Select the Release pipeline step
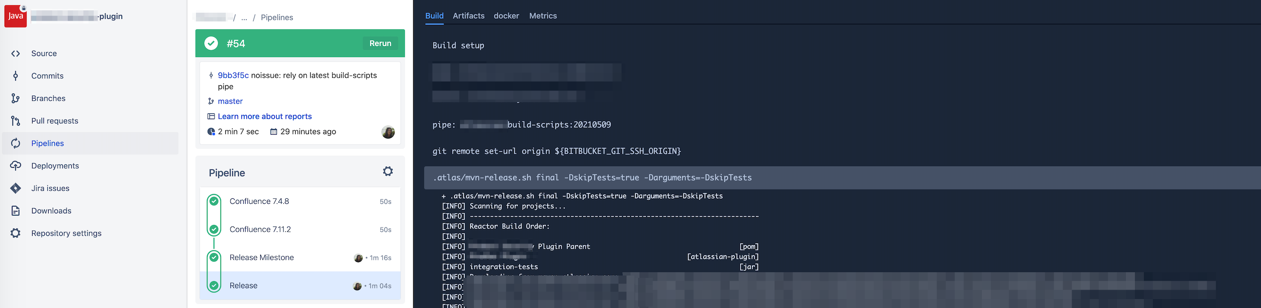 (300, 285)
